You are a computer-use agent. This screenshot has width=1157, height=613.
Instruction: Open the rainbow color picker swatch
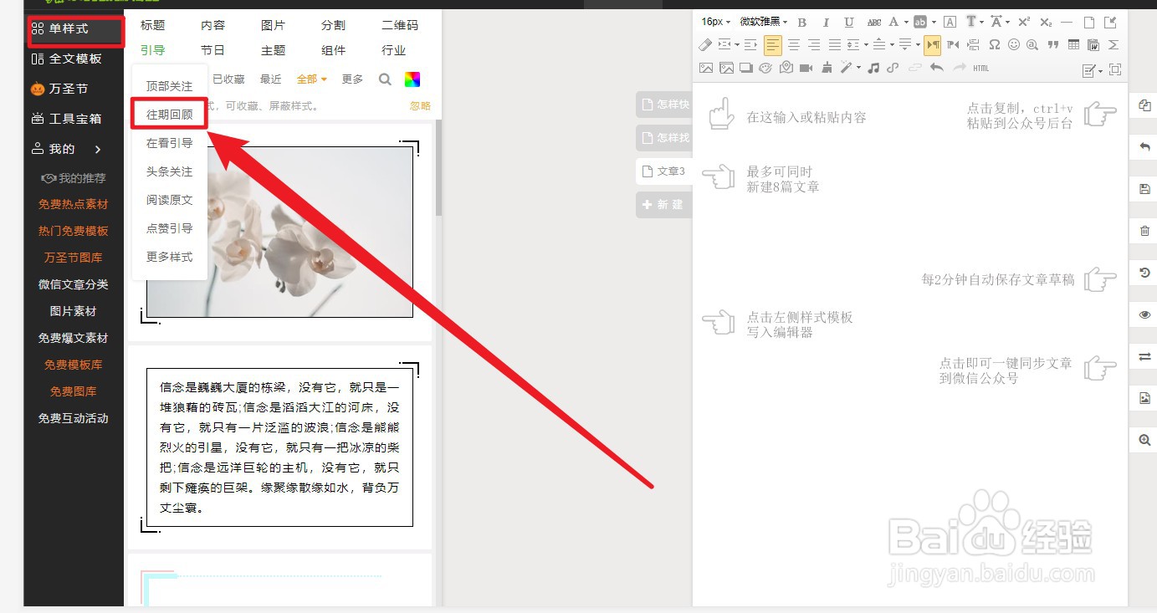click(412, 79)
